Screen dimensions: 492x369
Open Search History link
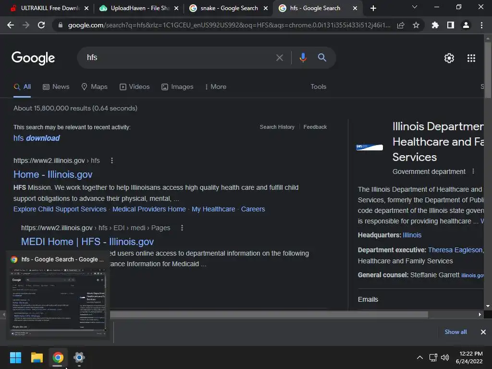[x=277, y=127]
